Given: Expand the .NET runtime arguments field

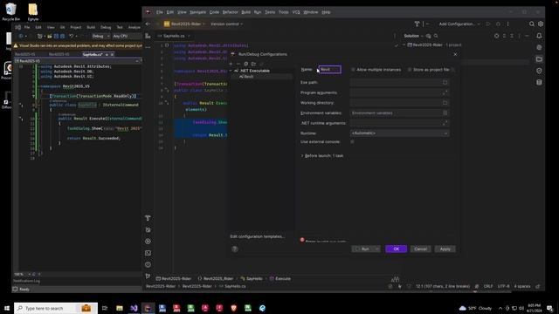Looking at the screenshot, I should click(445, 123).
